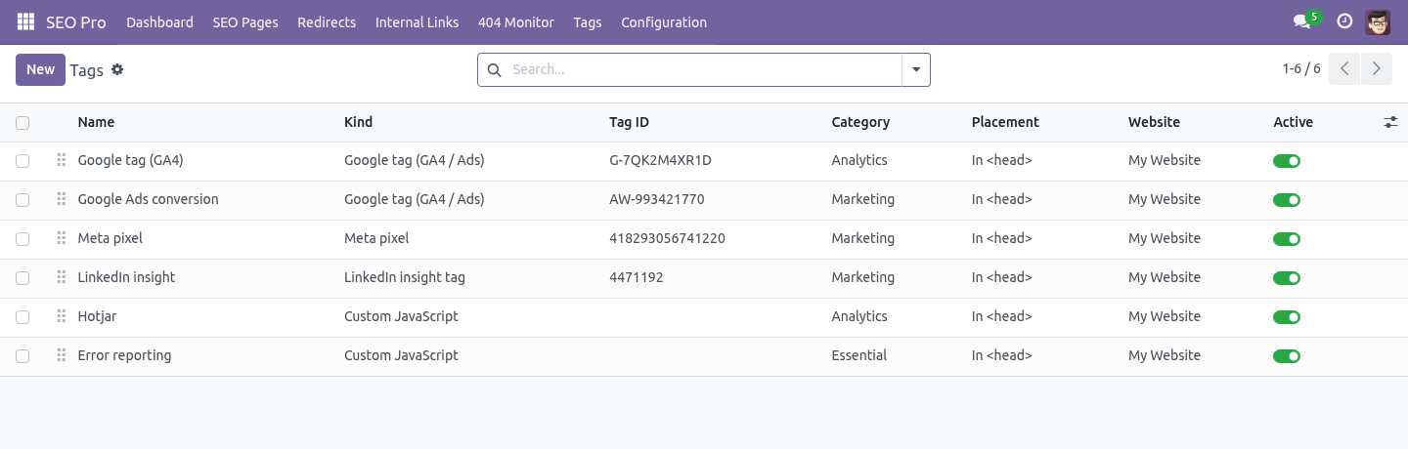Sort by Category column header
The width and height of the screenshot is (1408, 449).
(860, 122)
